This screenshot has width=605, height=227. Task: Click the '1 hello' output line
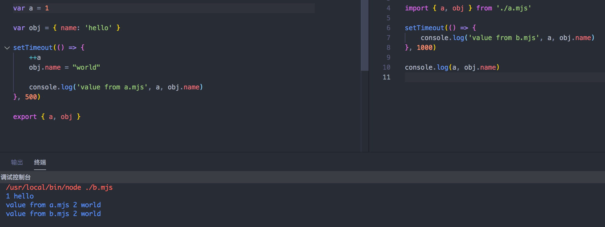coord(20,196)
